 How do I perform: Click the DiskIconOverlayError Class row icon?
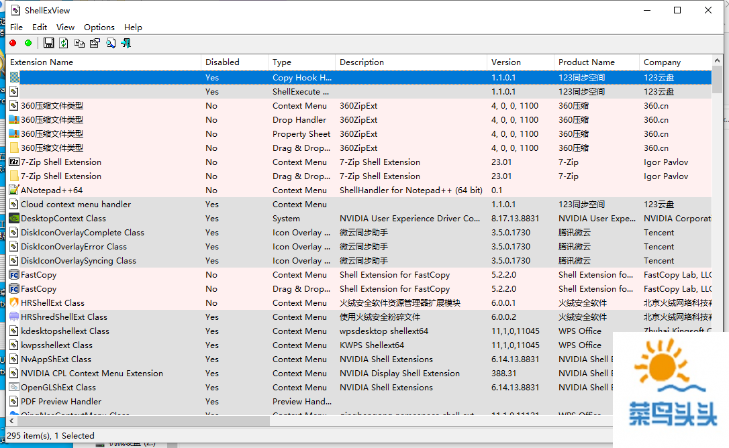pyautogui.click(x=14, y=247)
